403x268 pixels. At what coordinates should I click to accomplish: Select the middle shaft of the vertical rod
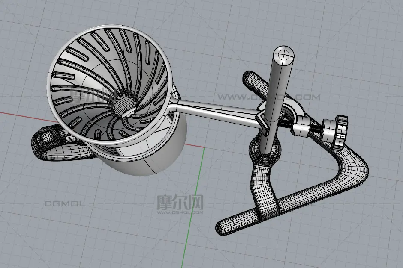tap(274, 98)
